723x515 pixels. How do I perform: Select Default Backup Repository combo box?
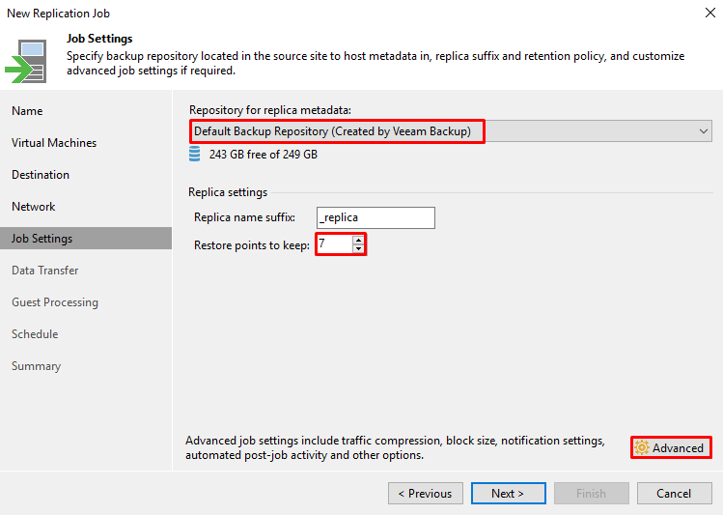pos(451,131)
